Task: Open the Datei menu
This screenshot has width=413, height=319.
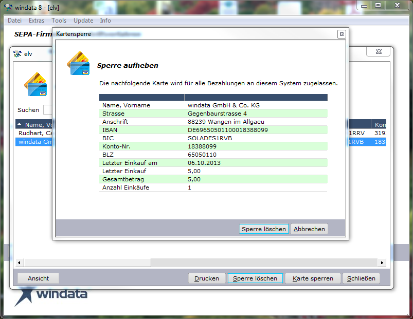Action: pos(14,21)
